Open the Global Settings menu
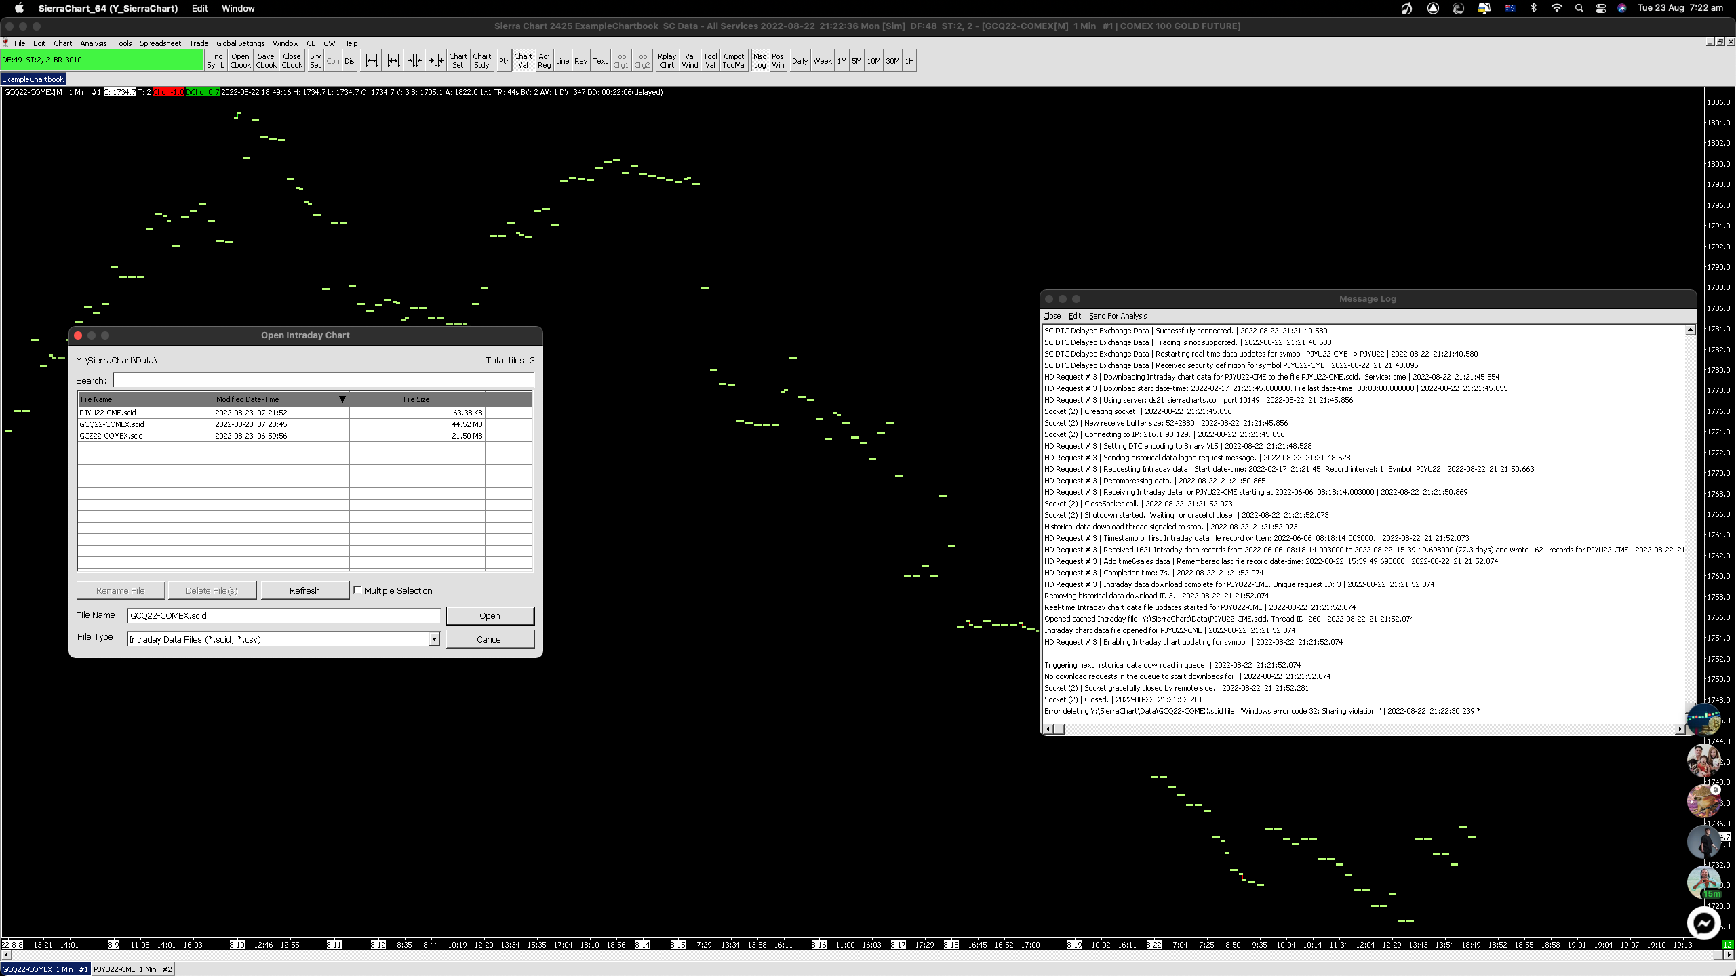This screenshot has width=1736, height=976. [240, 43]
